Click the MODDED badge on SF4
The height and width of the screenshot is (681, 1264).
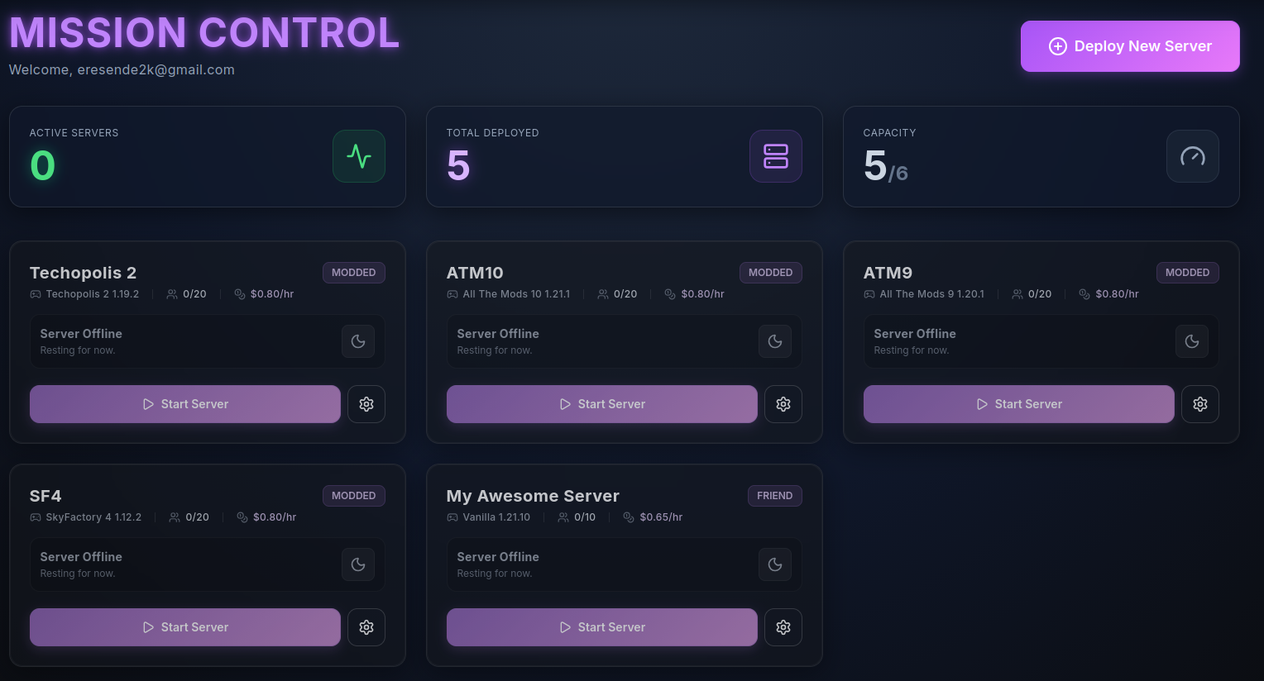(x=353, y=496)
